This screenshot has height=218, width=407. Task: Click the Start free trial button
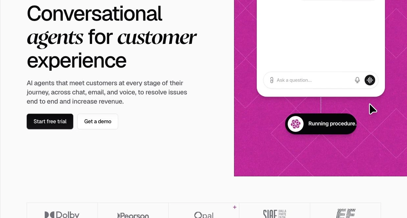(50, 121)
